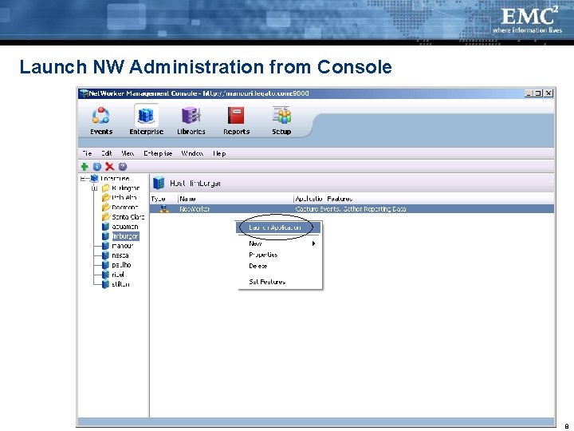Click the NetWorker Management Console title bar icon
The height and width of the screenshot is (431, 574).
point(85,93)
